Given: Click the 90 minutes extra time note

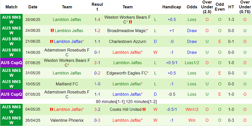Looking at the screenshot, I should [x=126, y=102].
